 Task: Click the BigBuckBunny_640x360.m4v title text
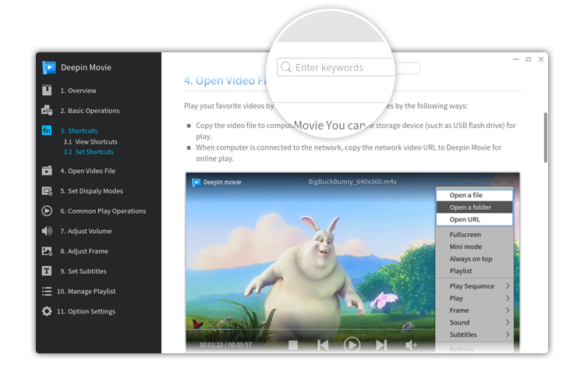[x=352, y=182]
